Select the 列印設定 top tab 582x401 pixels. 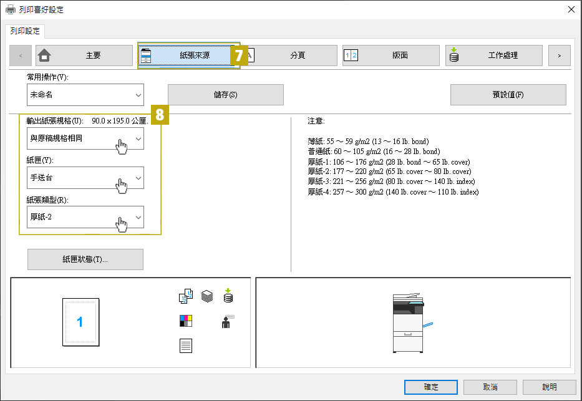point(25,31)
